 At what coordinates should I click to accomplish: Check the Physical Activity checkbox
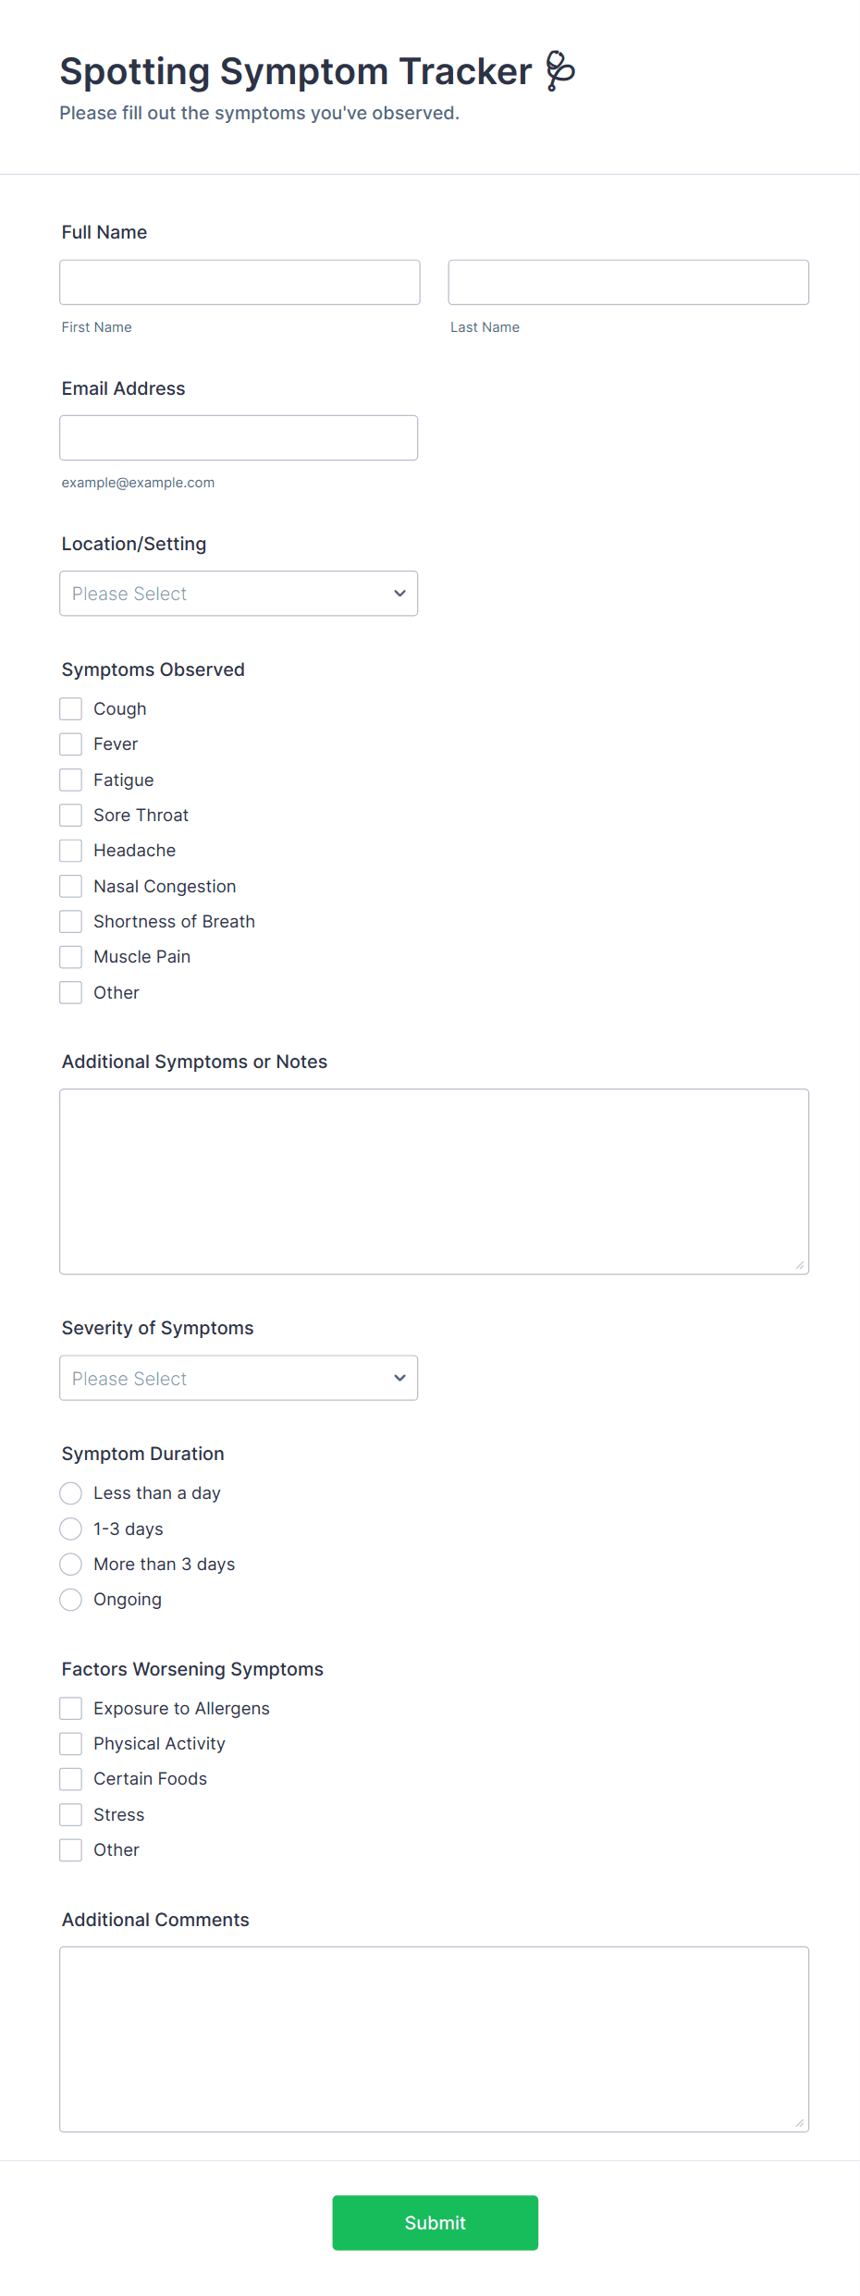pos(71,1744)
